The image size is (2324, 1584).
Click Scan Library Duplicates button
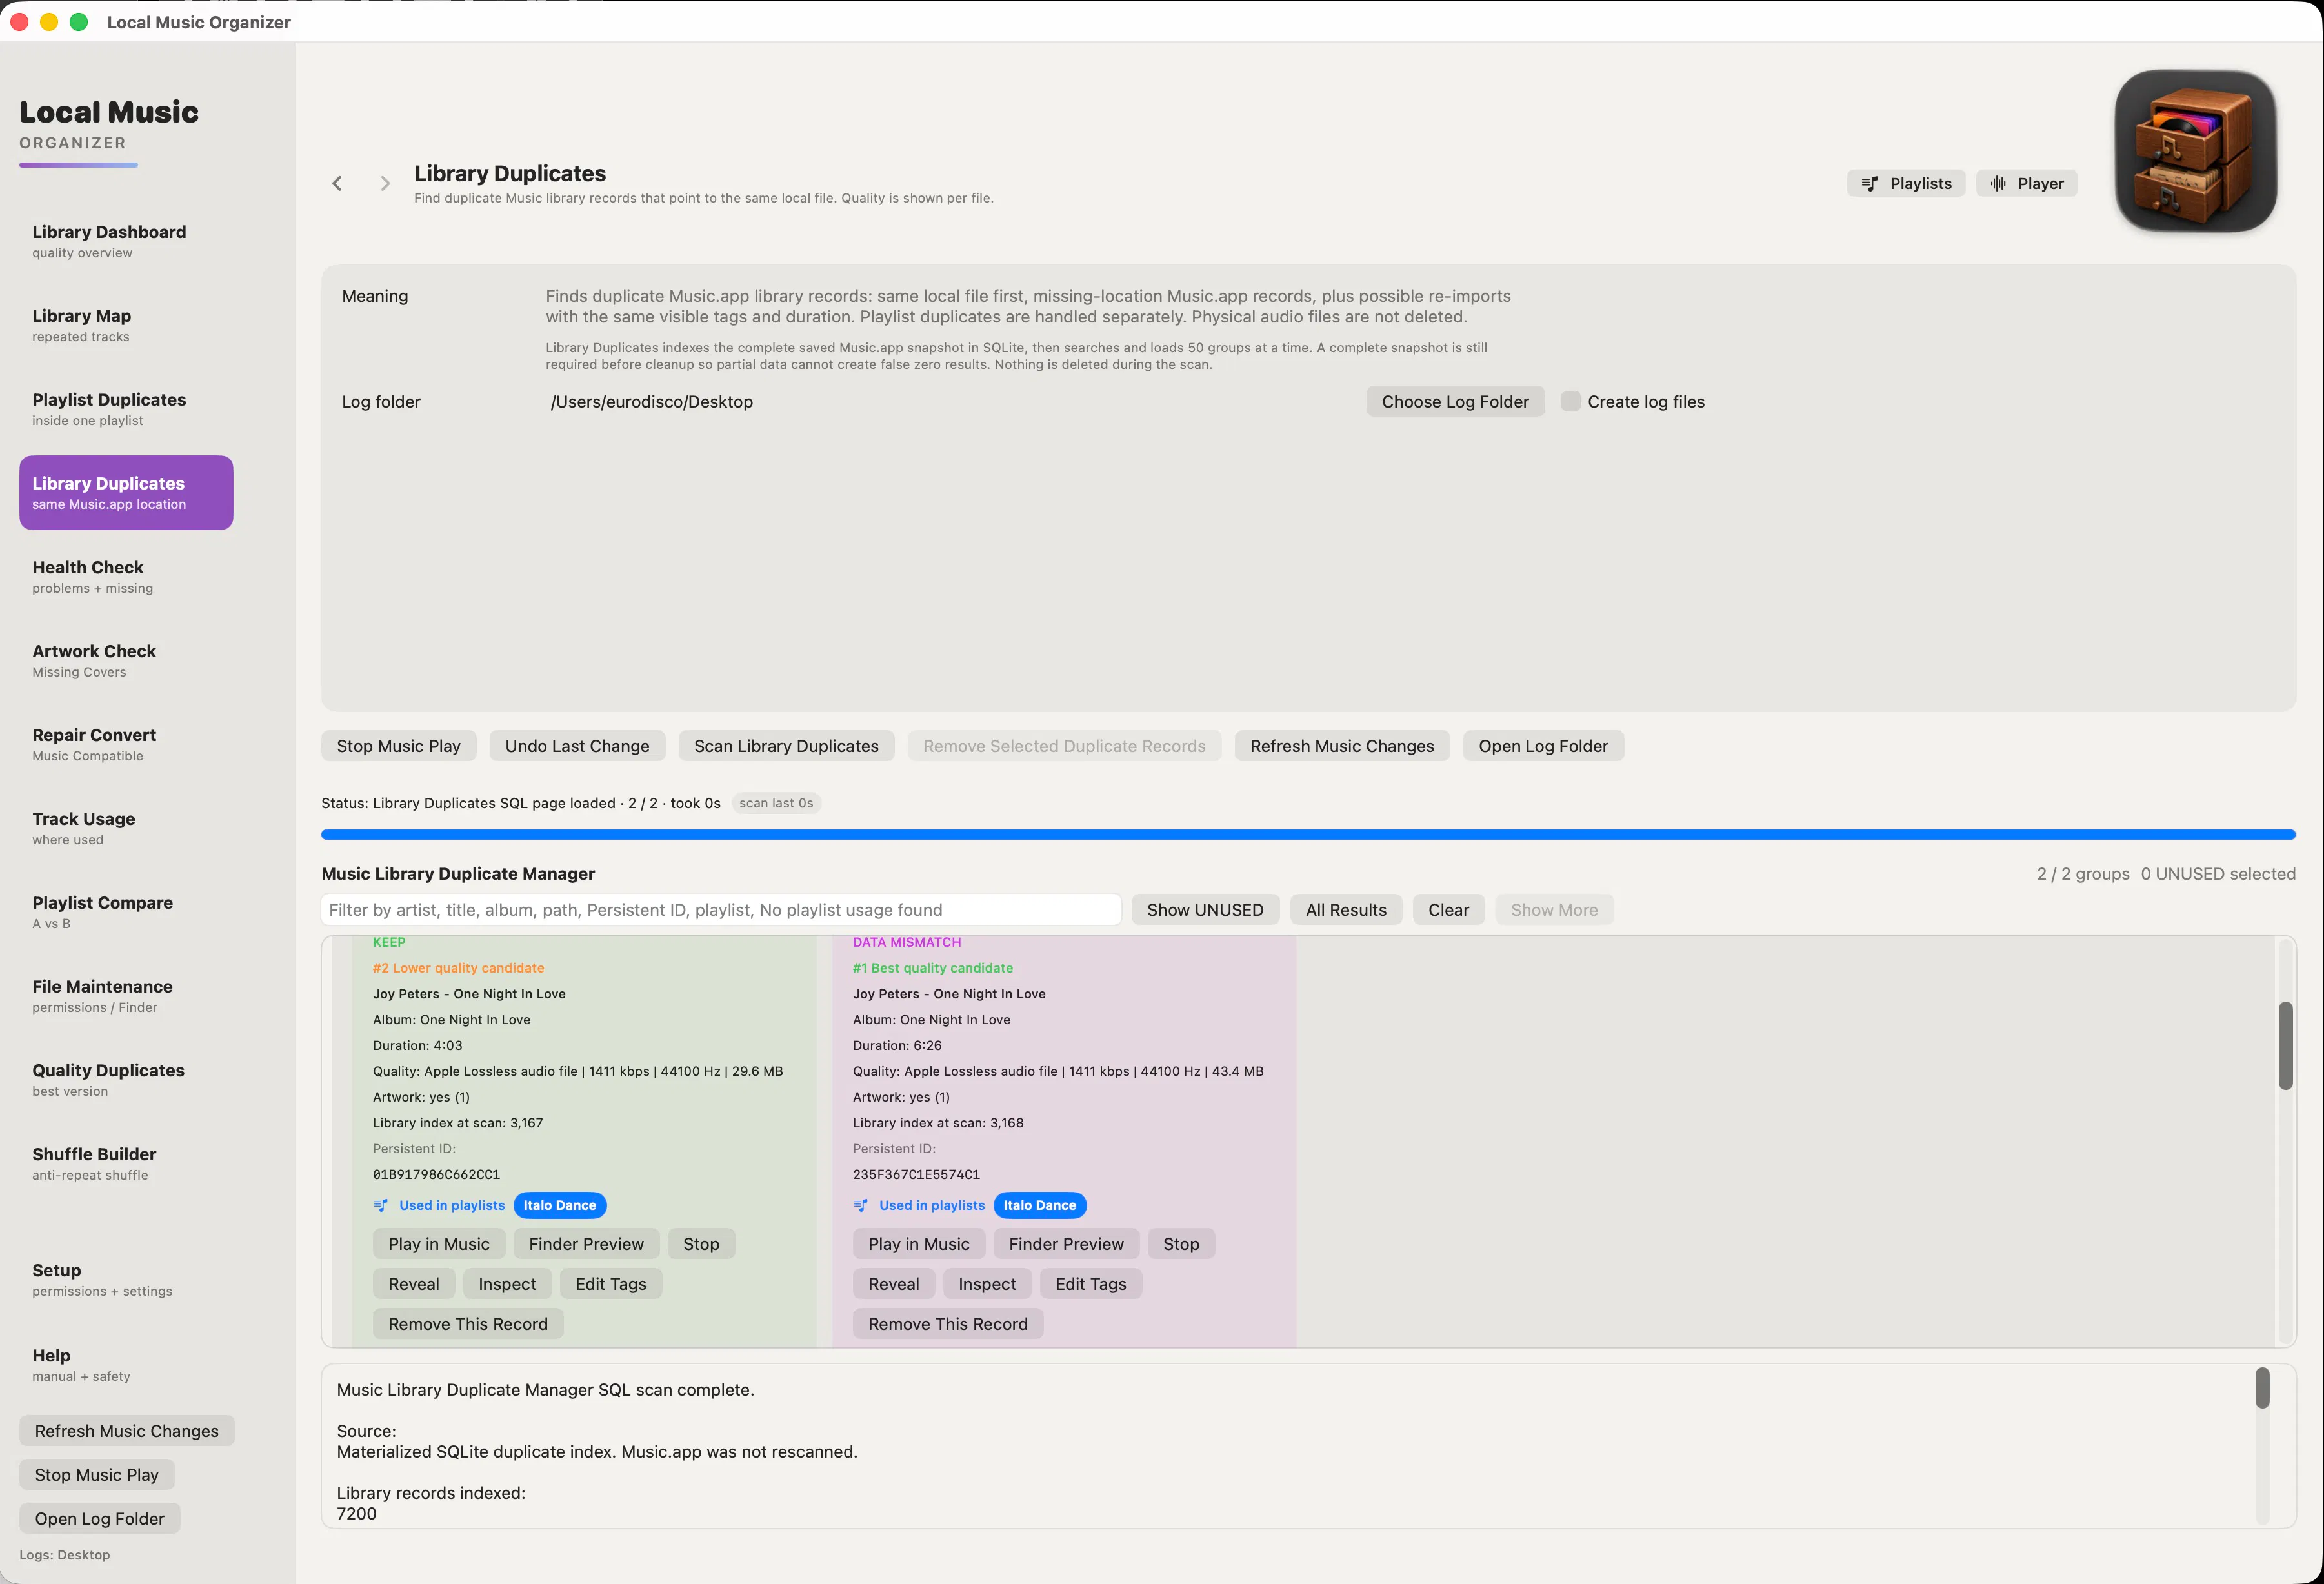pyautogui.click(x=786, y=746)
